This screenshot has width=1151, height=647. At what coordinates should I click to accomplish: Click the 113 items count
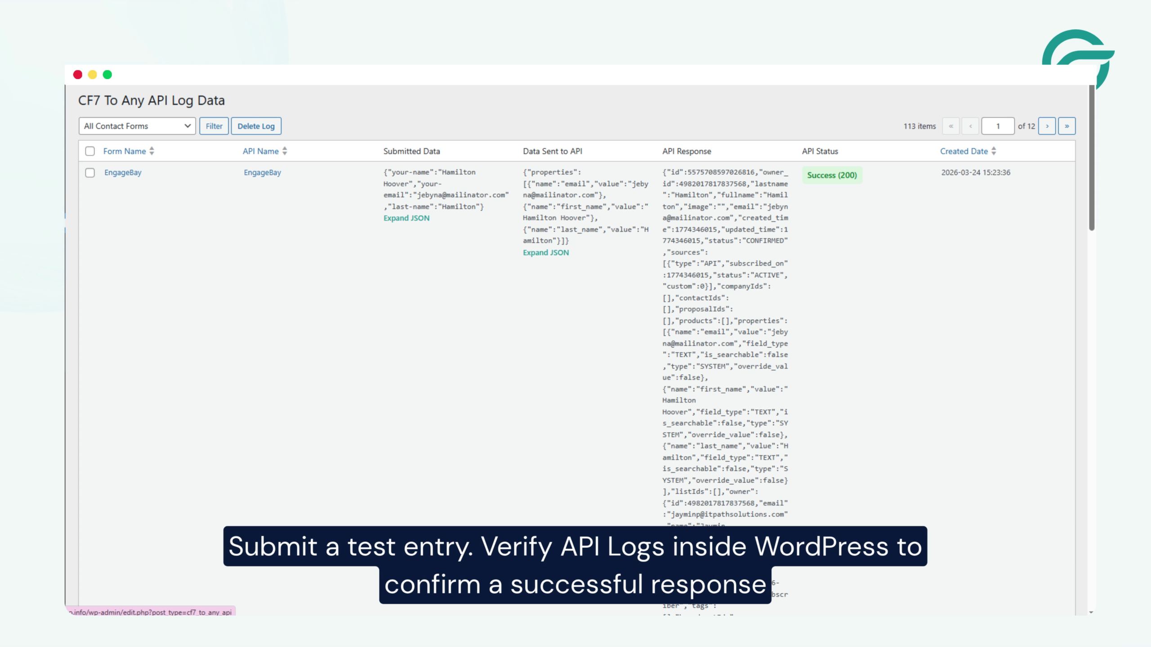(x=920, y=126)
